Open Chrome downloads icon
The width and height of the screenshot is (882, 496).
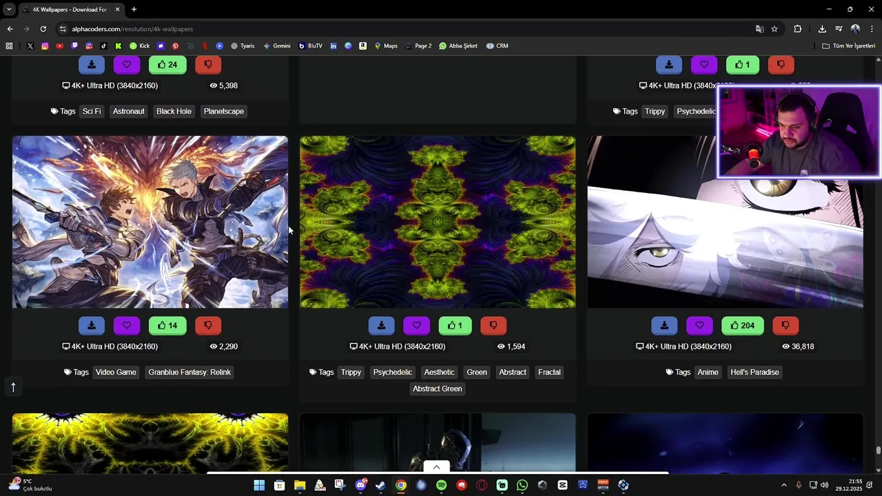point(822,29)
